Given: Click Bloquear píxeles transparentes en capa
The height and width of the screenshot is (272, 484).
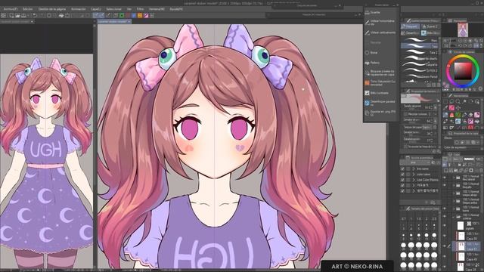Looking at the screenshot, I should 380,73.
